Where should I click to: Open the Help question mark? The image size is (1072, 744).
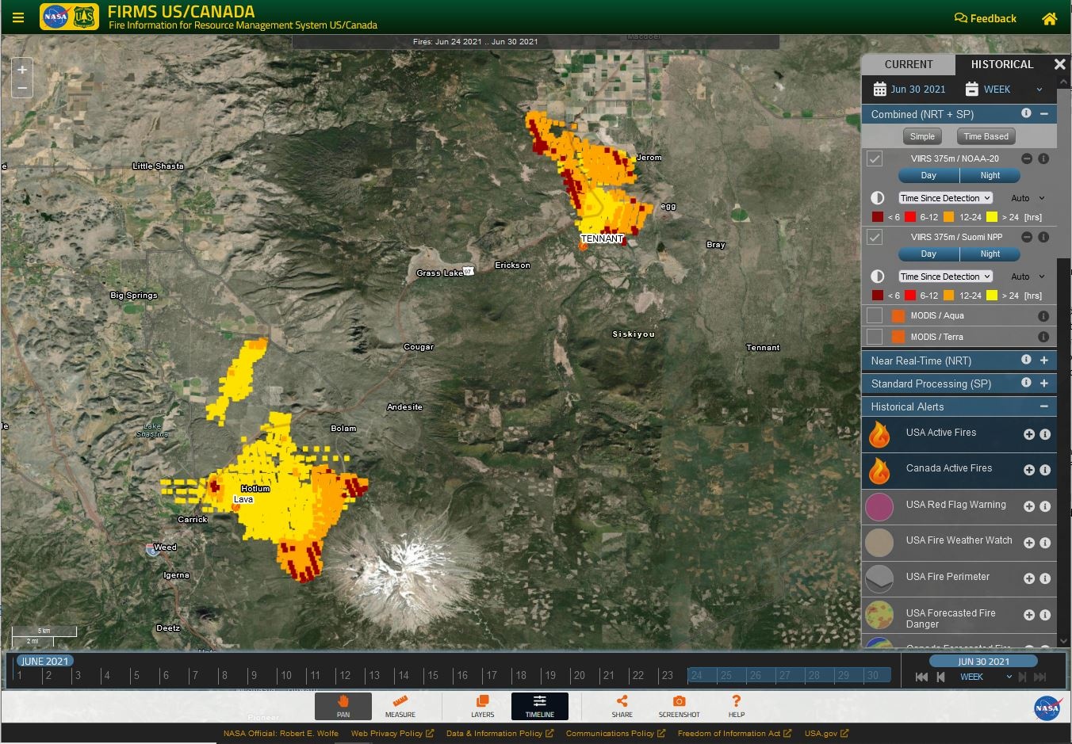pyautogui.click(x=737, y=706)
